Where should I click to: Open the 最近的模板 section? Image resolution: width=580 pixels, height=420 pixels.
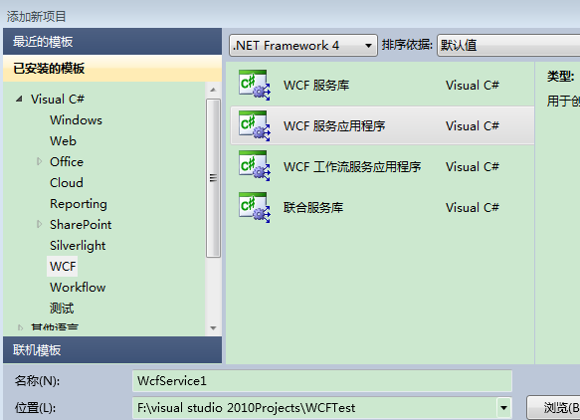(112, 42)
